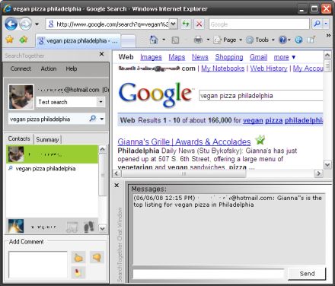Open the Favorites Center star icon

tap(10, 40)
